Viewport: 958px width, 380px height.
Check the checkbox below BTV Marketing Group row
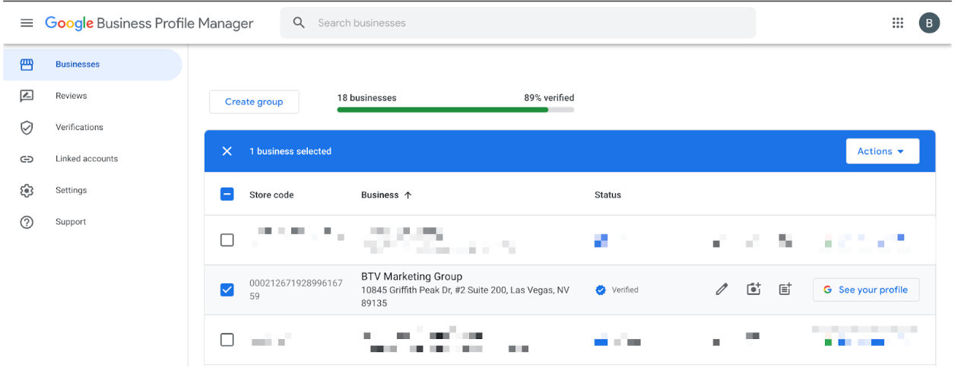point(227,340)
